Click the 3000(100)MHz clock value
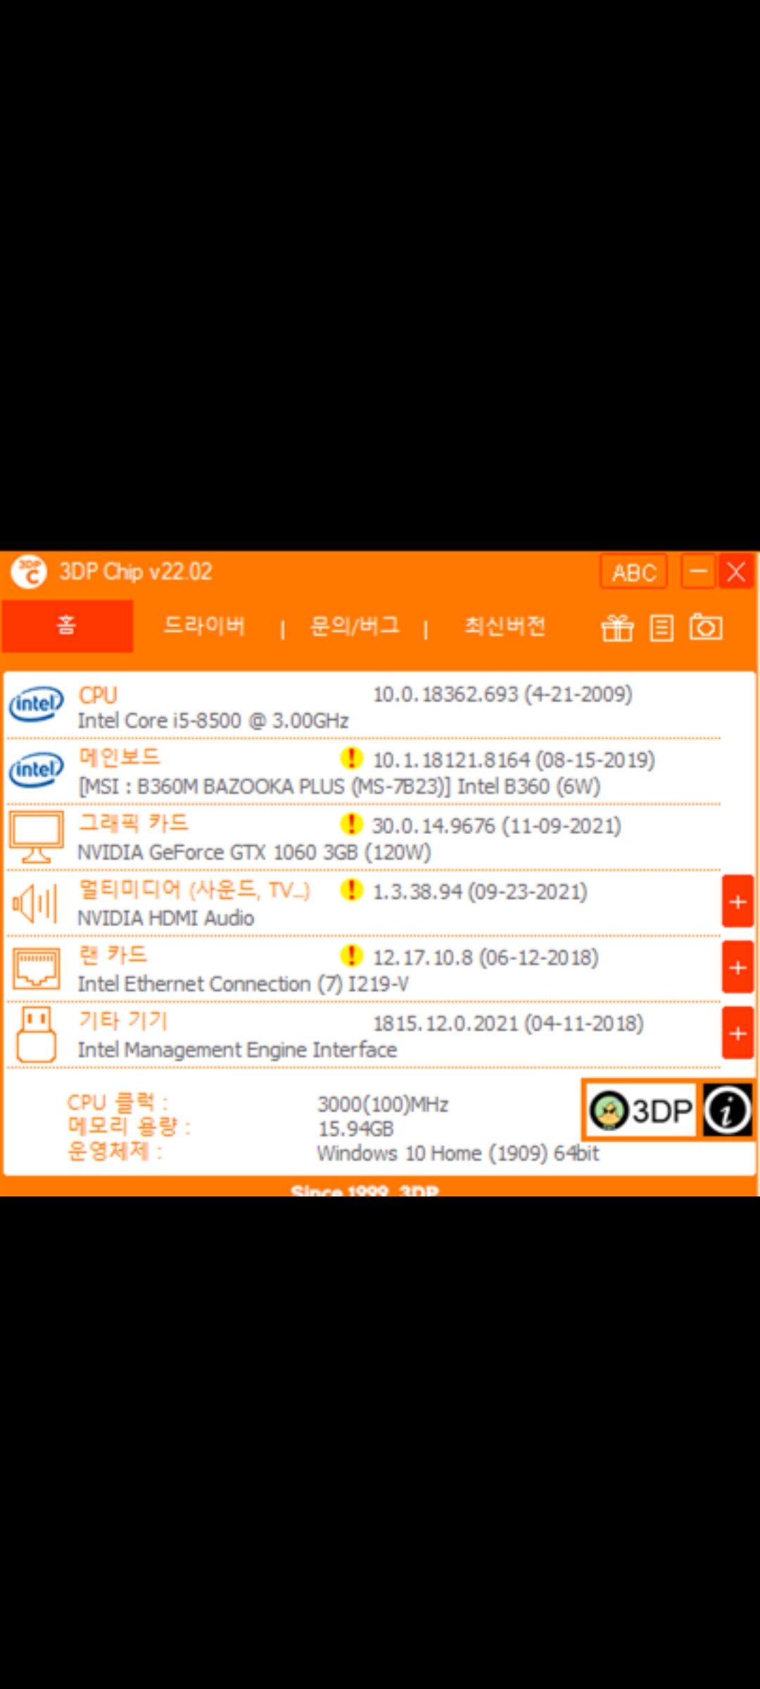Screen dimensions: 760x1689 [383, 1104]
